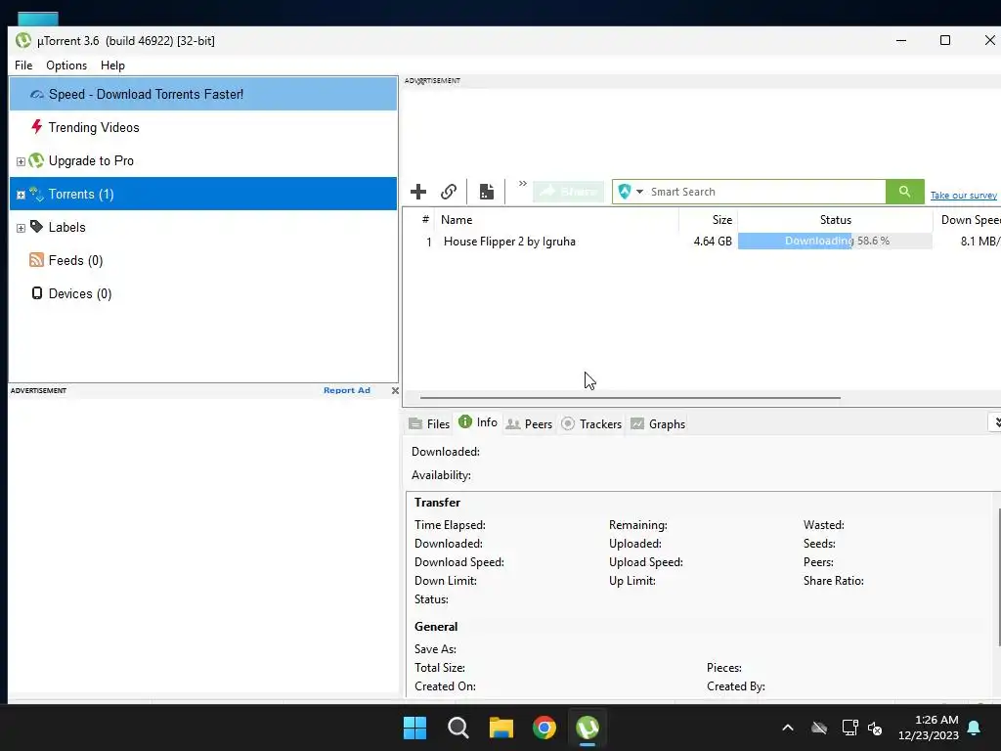1001x751 pixels.
Task: Open the Take our survey link
Action: (963, 196)
